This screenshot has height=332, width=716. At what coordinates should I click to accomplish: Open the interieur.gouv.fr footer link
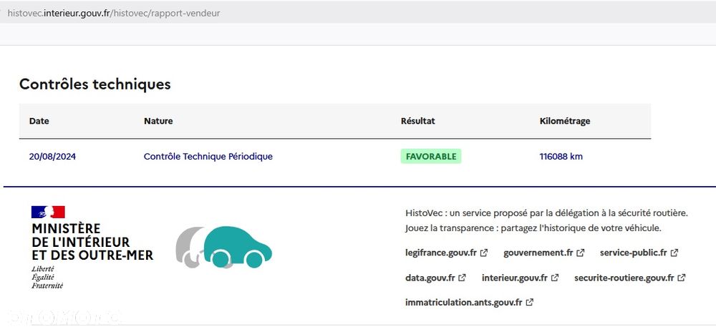(x=520, y=278)
